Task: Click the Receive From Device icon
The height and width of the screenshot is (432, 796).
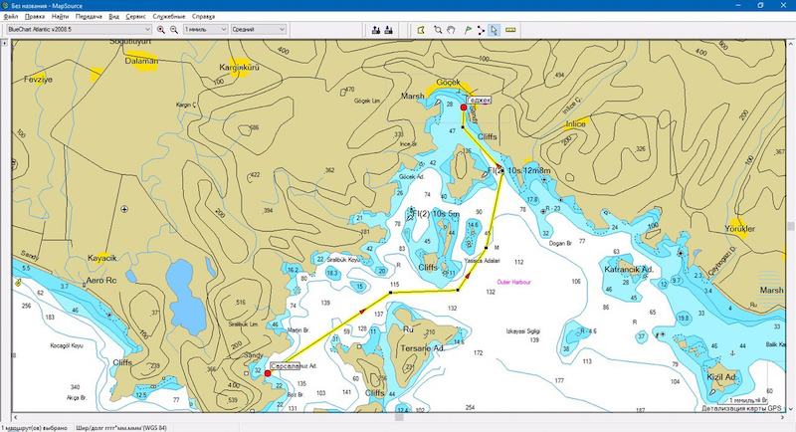Action: (388, 30)
